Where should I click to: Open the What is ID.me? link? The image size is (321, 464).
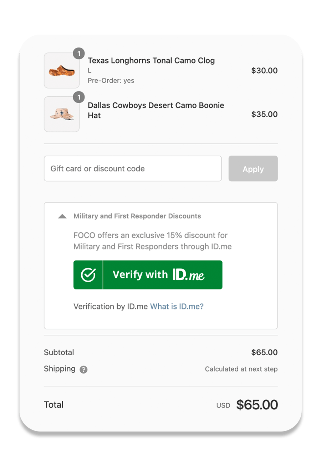177,306
